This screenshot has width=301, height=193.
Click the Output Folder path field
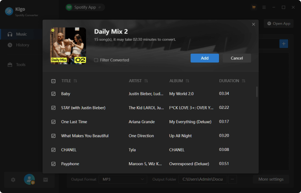click(x=203, y=179)
